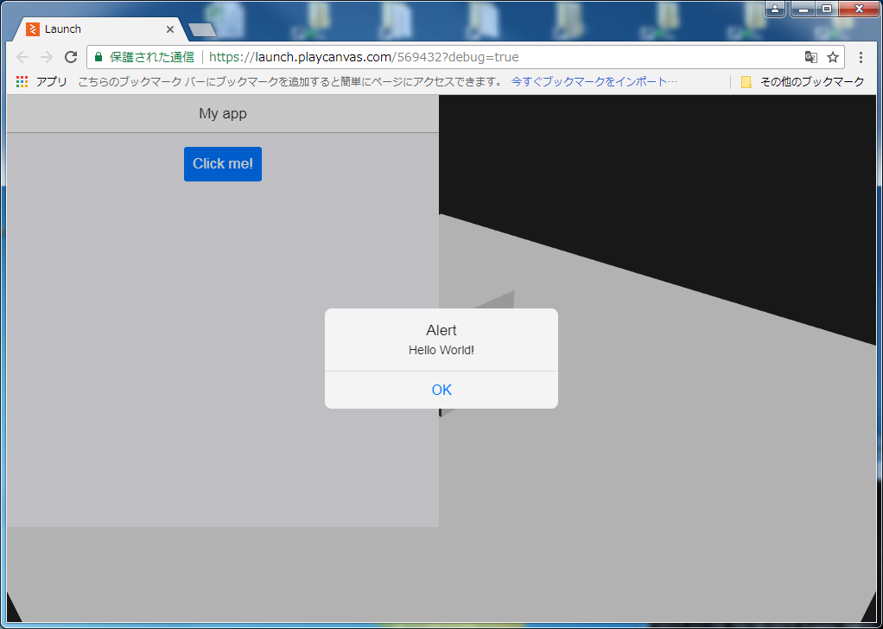Click the Alert dialog title
883x629 pixels.
pyautogui.click(x=441, y=330)
